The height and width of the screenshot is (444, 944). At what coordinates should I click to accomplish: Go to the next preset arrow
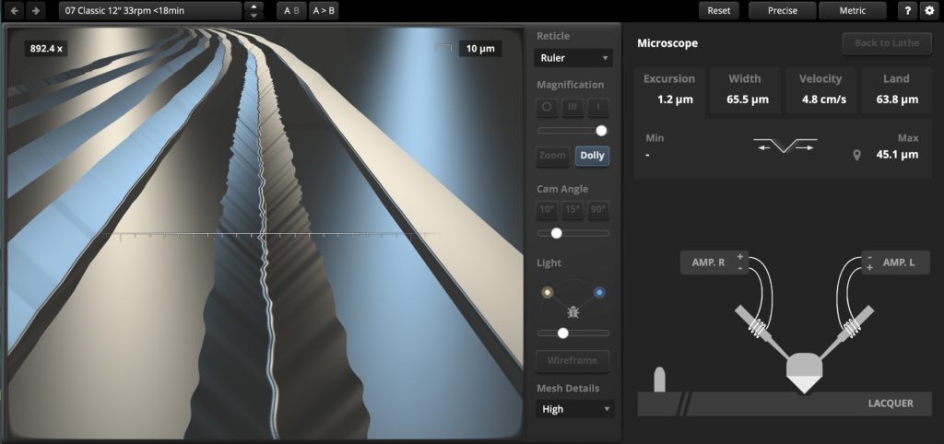pyautogui.click(x=35, y=11)
